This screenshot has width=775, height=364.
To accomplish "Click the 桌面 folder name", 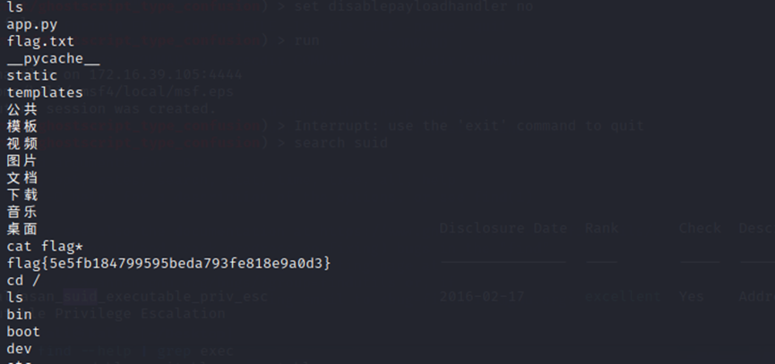I will [22, 229].
